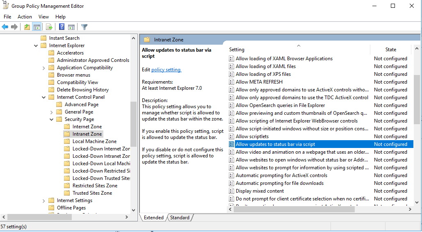
Task: Click the Forward arrow toolbar icon
Action: click(x=14, y=27)
